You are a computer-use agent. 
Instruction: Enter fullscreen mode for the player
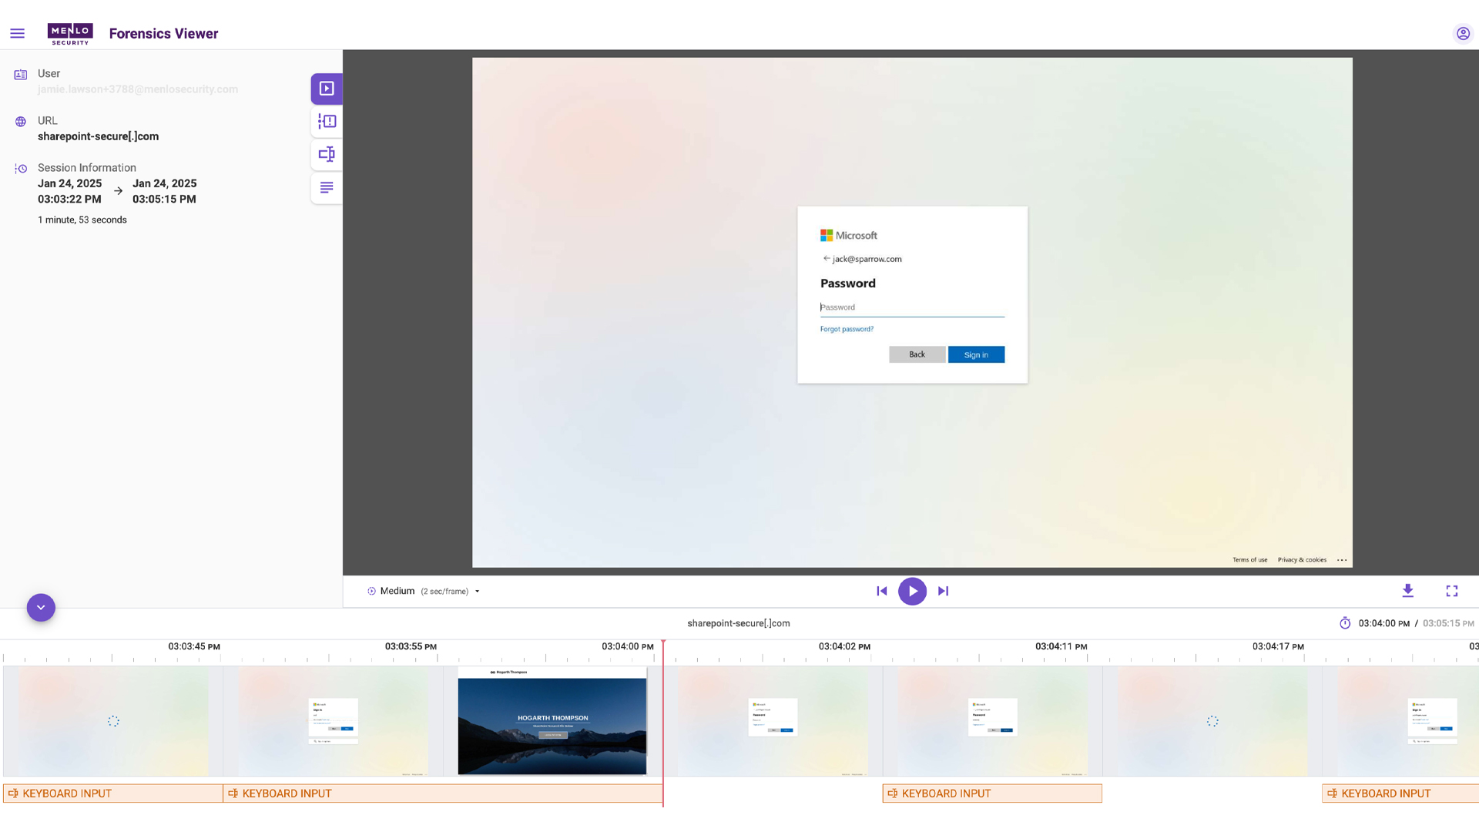tap(1452, 591)
